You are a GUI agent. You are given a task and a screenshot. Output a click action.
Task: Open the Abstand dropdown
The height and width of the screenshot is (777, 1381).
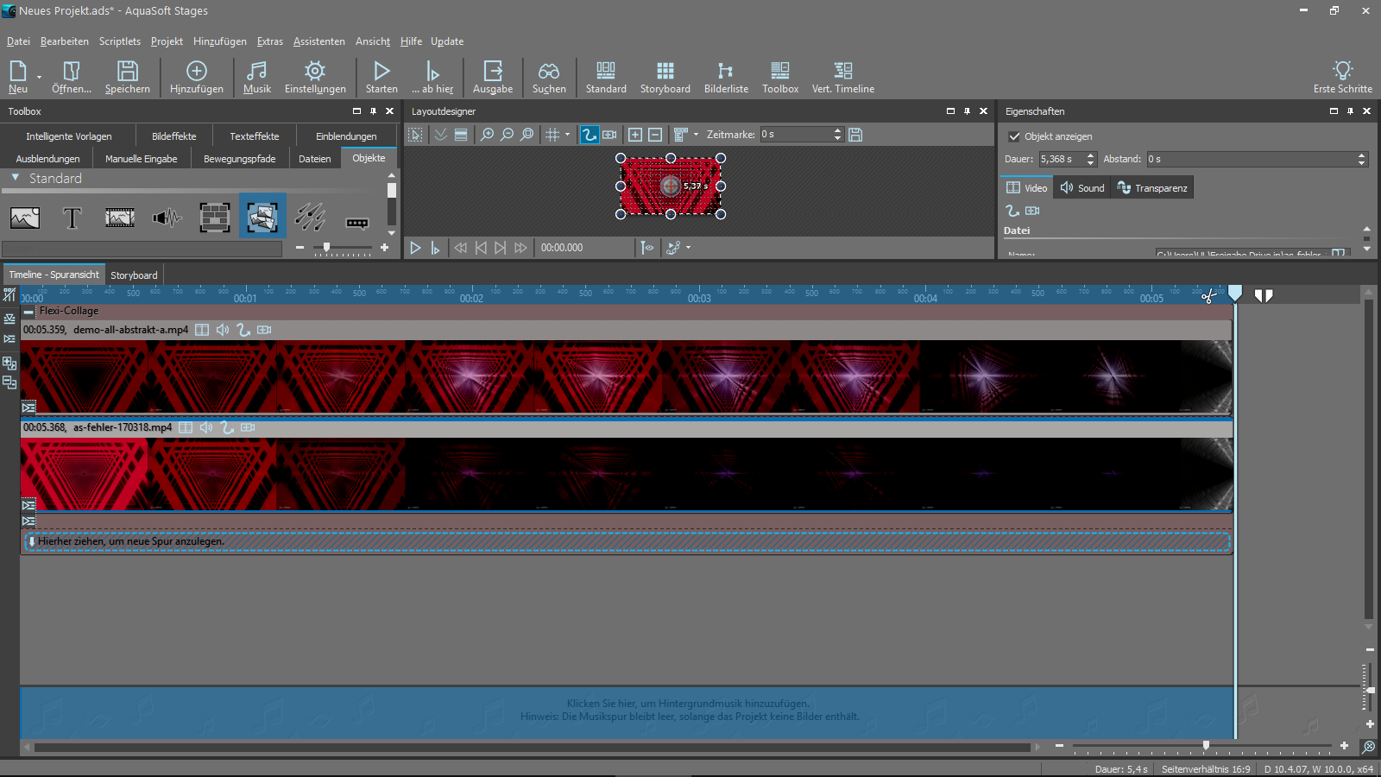pyautogui.click(x=1361, y=159)
